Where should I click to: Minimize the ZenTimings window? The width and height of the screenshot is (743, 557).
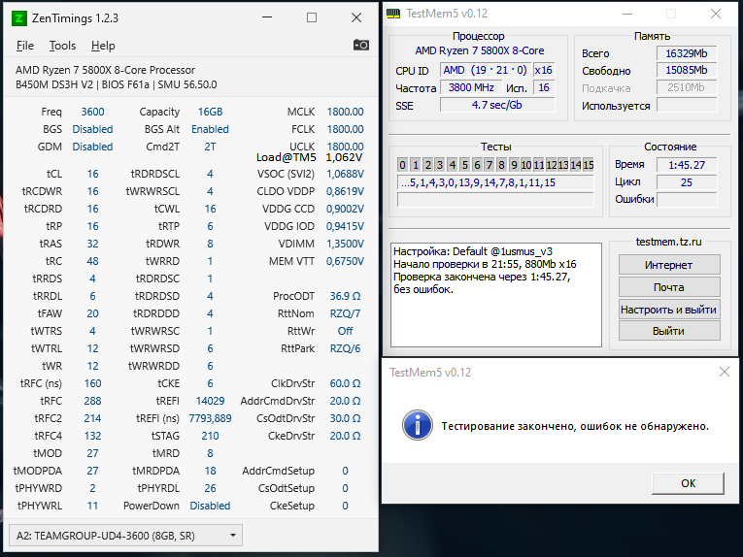[267, 17]
